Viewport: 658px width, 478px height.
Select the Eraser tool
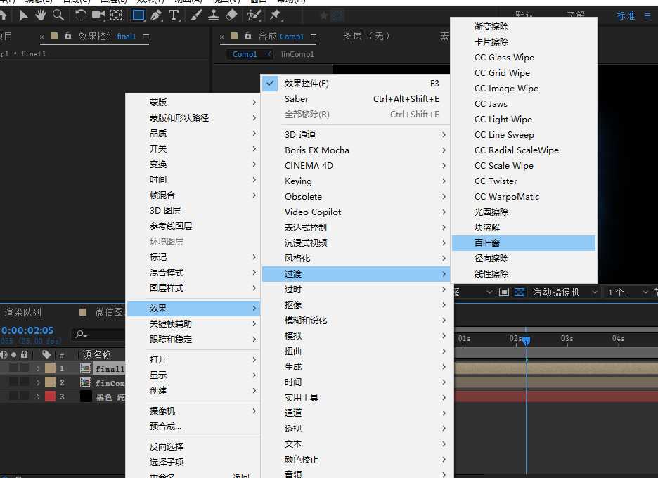[232, 15]
